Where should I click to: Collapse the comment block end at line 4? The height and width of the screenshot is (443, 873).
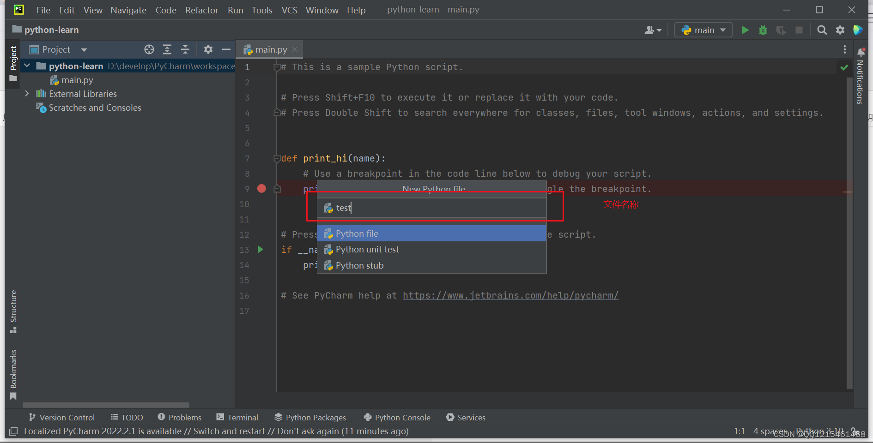pos(277,113)
